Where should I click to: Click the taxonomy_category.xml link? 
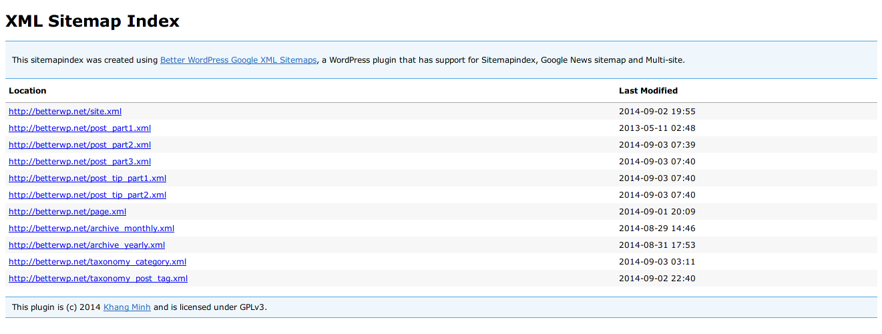click(97, 262)
